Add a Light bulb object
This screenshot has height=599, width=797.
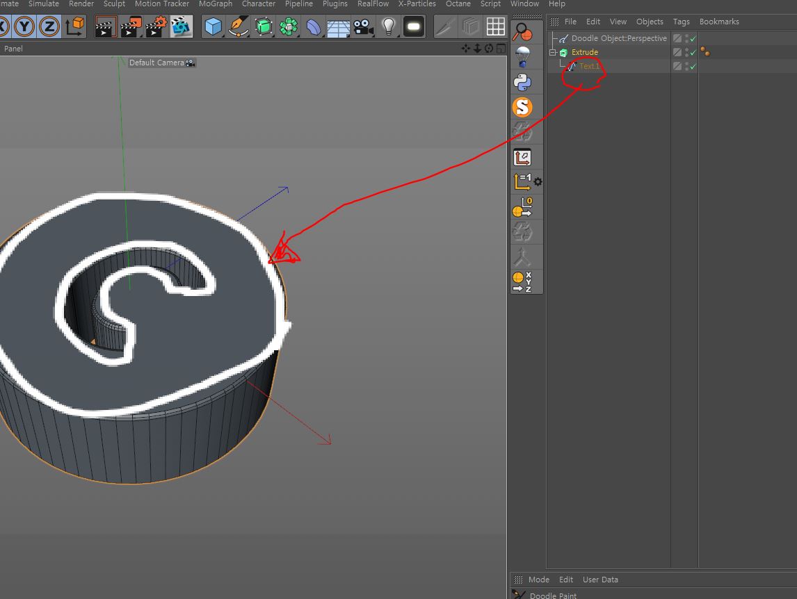(x=388, y=26)
